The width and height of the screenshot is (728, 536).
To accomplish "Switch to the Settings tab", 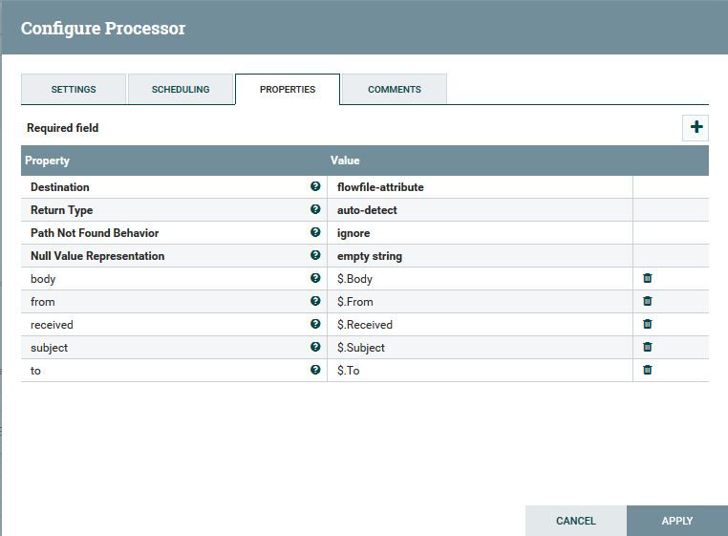I will point(74,90).
